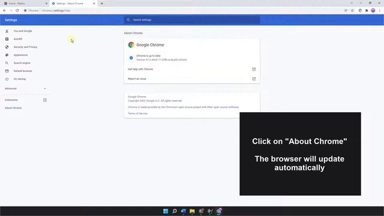Click the share-page icon in the address bar
This screenshot has width=384, height=216.
(x=346, y=11)
